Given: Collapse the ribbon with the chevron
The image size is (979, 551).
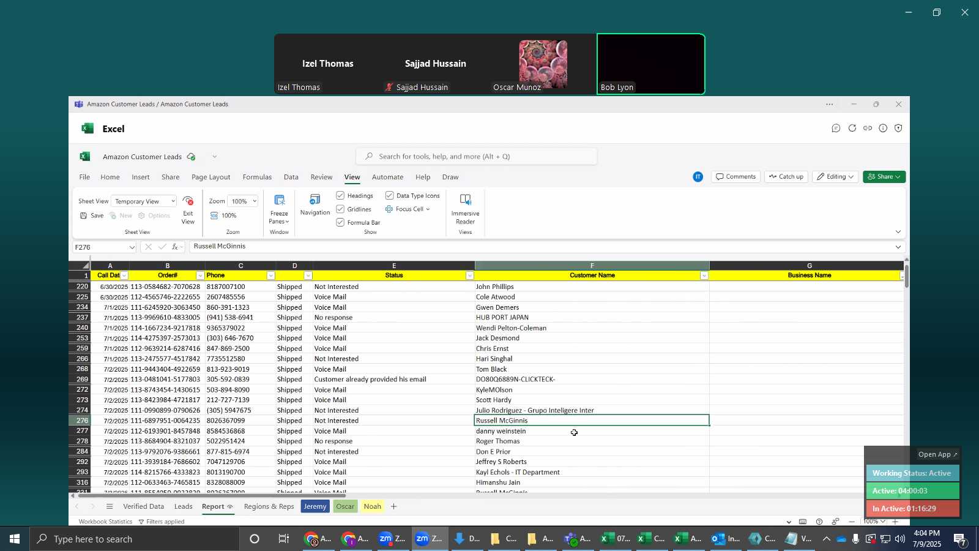Looking at the screenshot, I should point(898,231).
